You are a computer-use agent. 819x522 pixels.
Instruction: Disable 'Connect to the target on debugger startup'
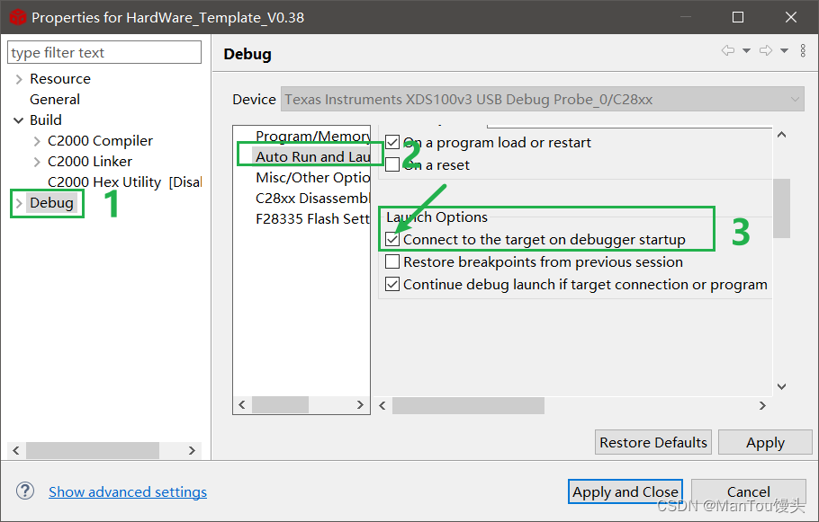point(393,239)
